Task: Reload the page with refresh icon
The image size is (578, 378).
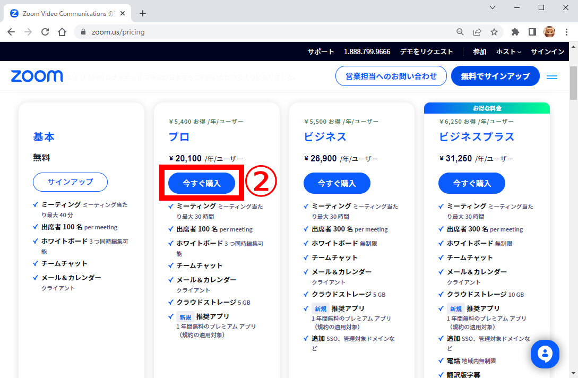Action: click(45, 32)
